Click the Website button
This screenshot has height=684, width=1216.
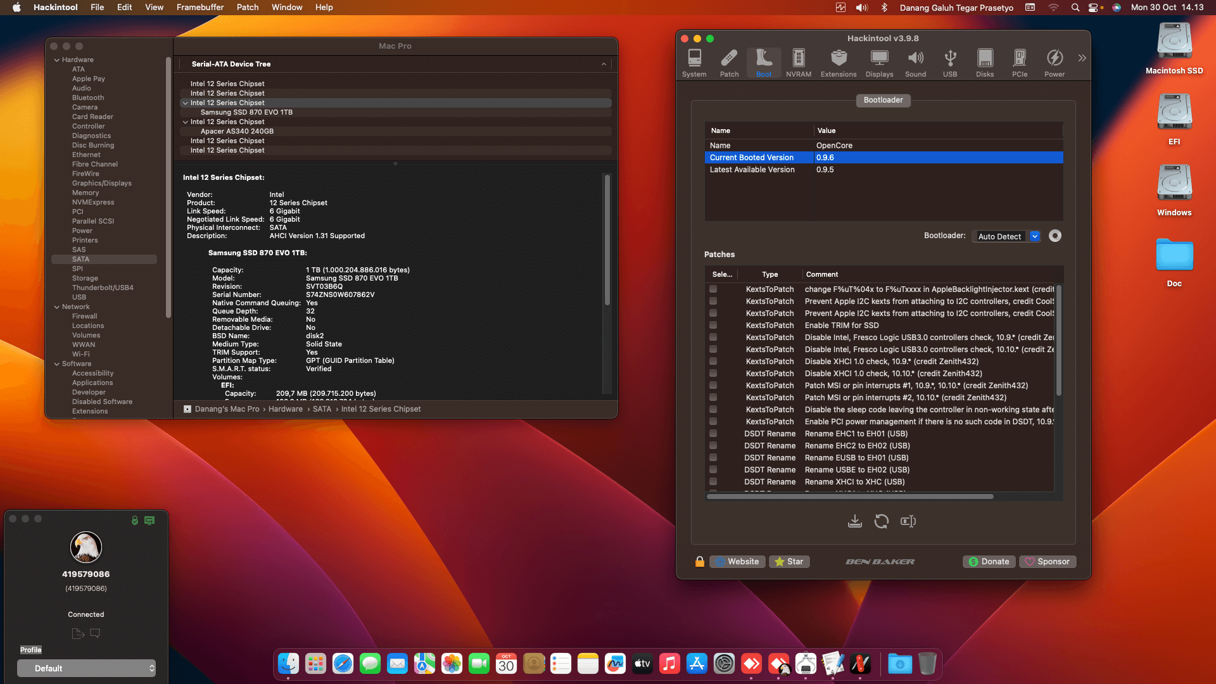pos(737,562)
